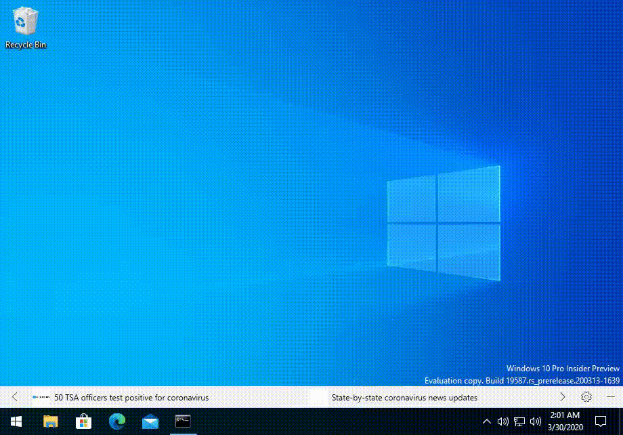Screen dimensions: 623x435
Task: Open the Mail app on the taskbar
Action: click(150, 421)
